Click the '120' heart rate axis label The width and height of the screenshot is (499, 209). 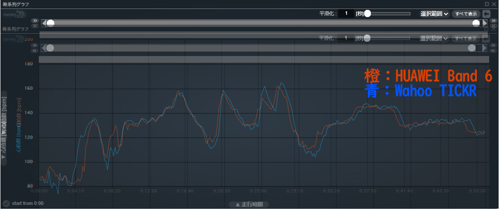coord(29,138)
